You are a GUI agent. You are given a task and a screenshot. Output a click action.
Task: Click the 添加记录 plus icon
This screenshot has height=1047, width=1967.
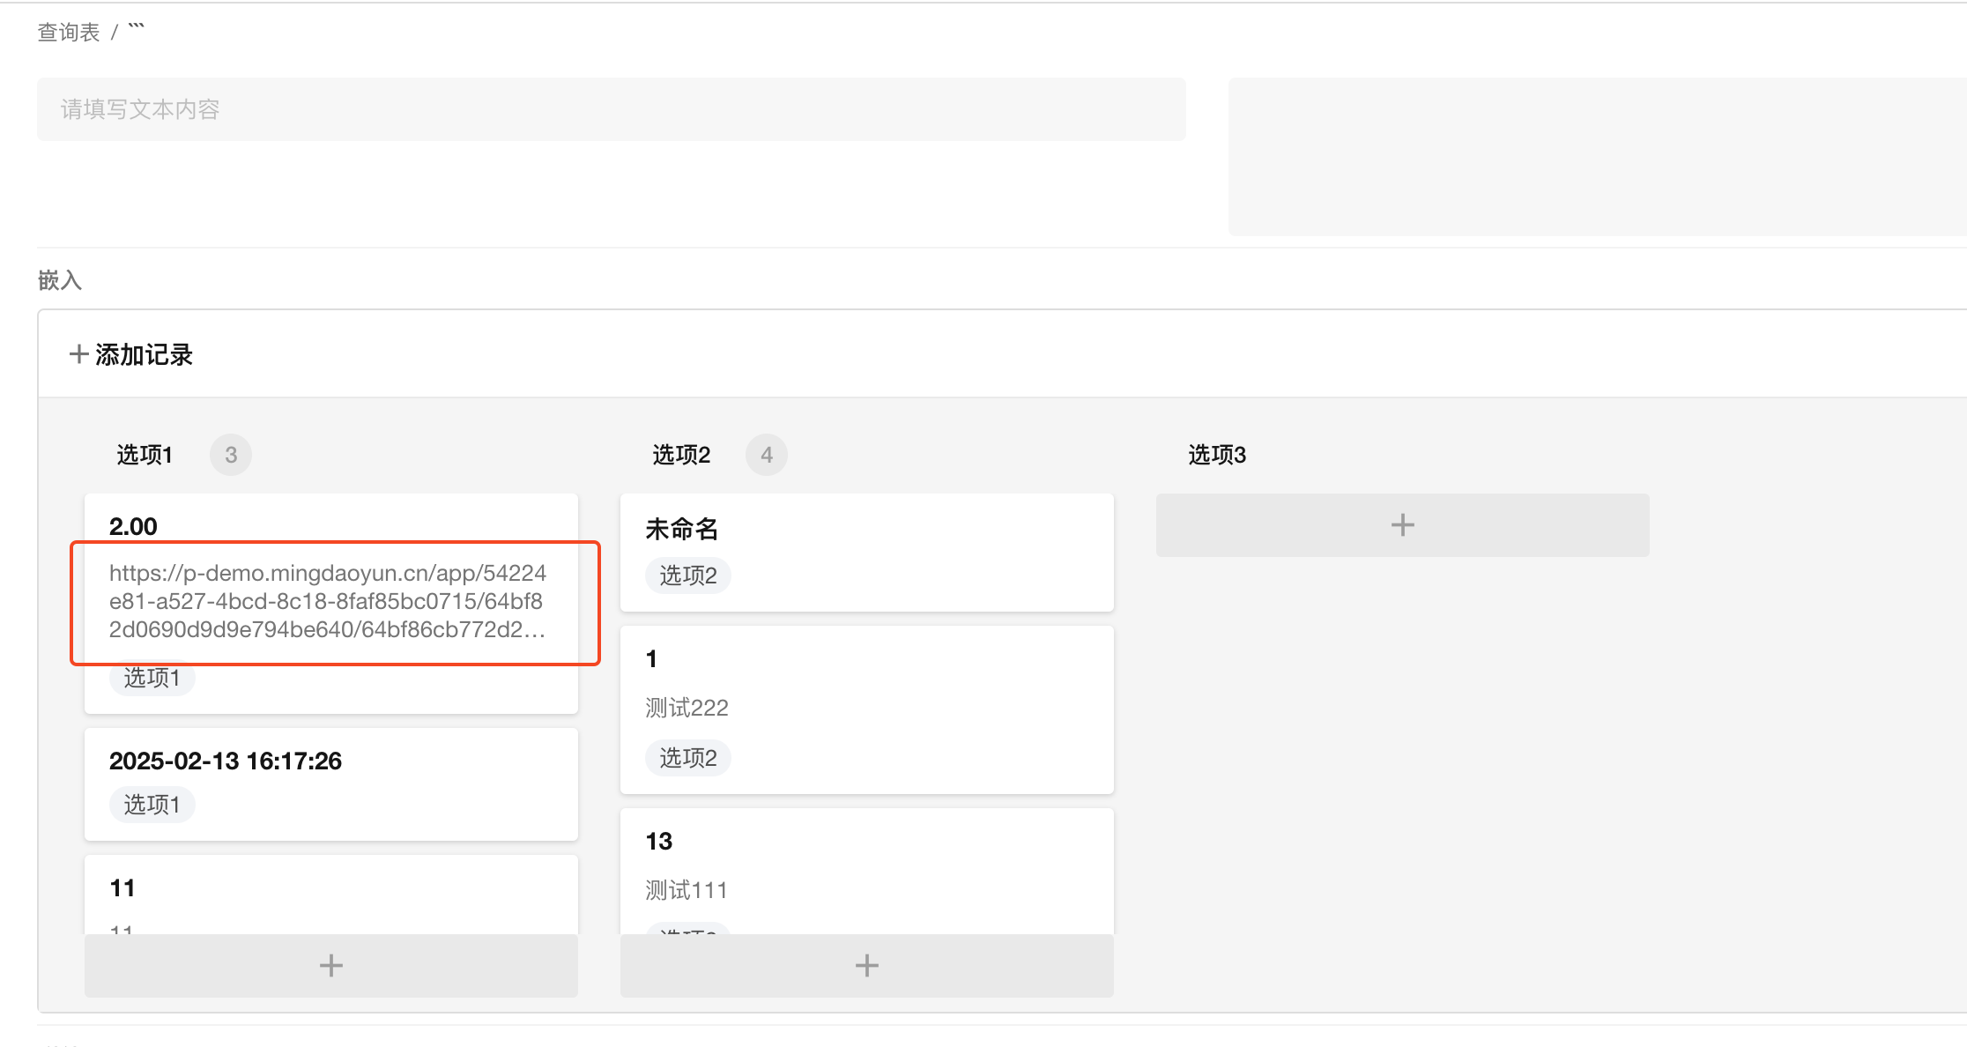click(78, 354)
